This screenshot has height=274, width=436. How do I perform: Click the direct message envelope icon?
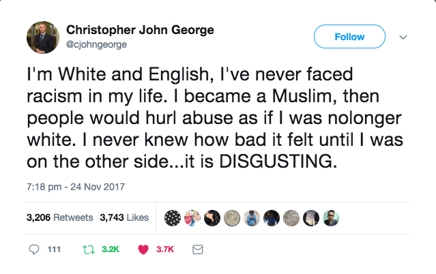click(x=199, y=249)
